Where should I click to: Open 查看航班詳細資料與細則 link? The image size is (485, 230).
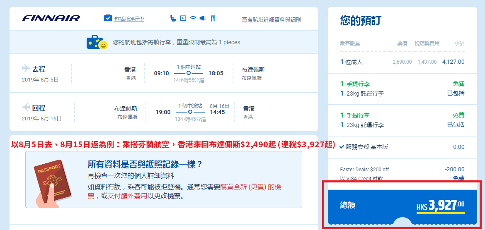click(x=271, y=19)
